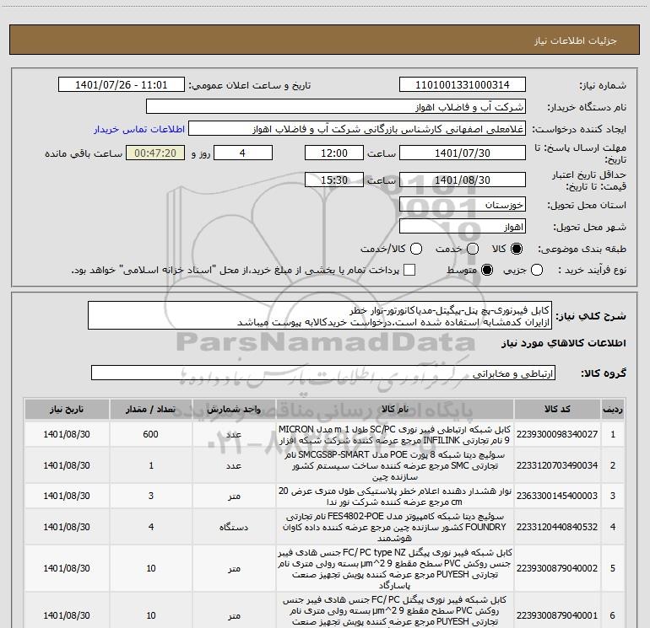
Task: Select the کالا/خدمت radio button
Action: [x=416, y=249]
